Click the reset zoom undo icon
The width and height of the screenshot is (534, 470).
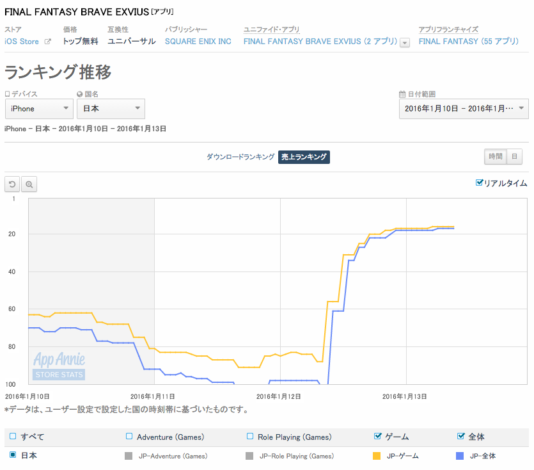(x=12, y=185)
